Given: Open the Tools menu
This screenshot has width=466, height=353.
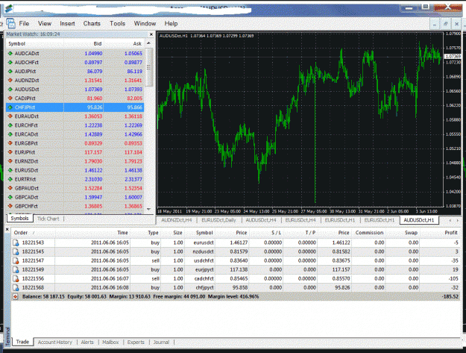Looking at the screenshot, I should [x=117, y=23].
